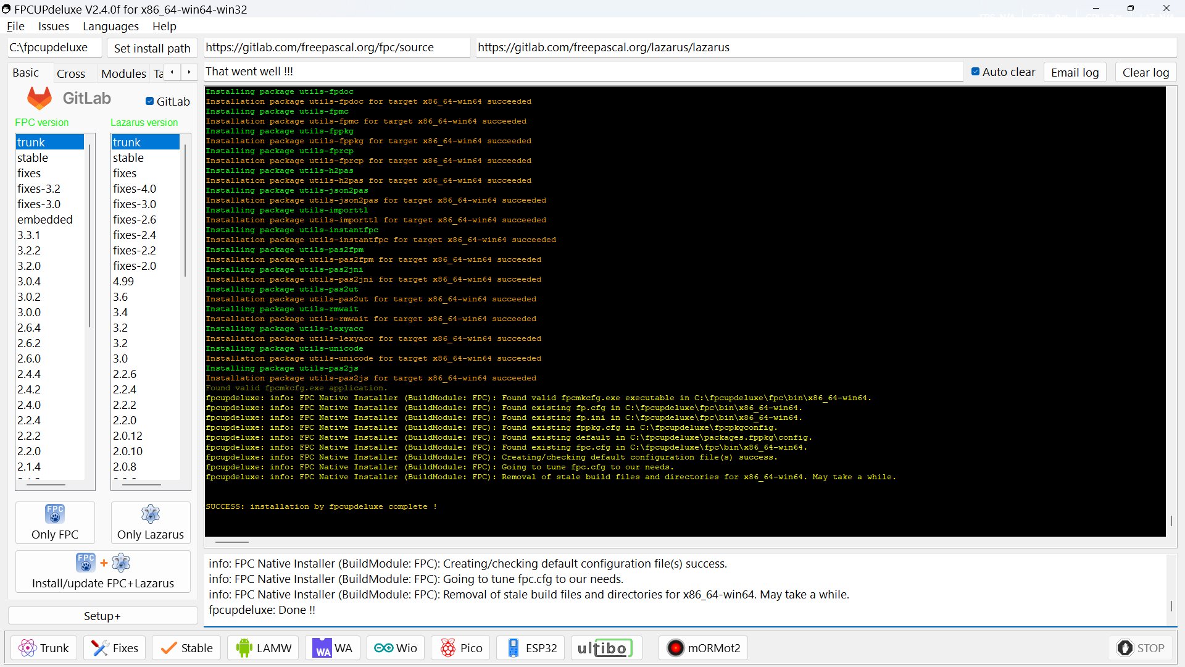
Task: Uncheck the GitLab checkbox
Action: pos(149,101)
